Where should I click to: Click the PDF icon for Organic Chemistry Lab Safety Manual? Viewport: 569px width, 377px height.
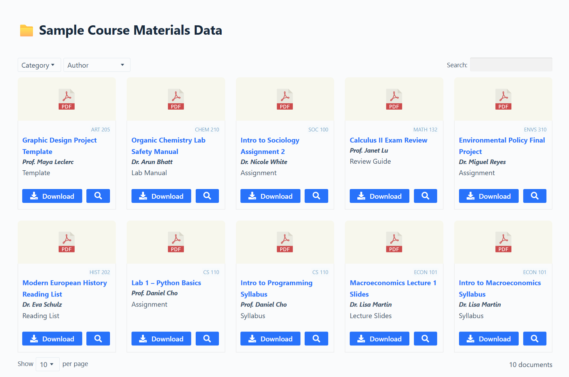(x=176, y=99)
